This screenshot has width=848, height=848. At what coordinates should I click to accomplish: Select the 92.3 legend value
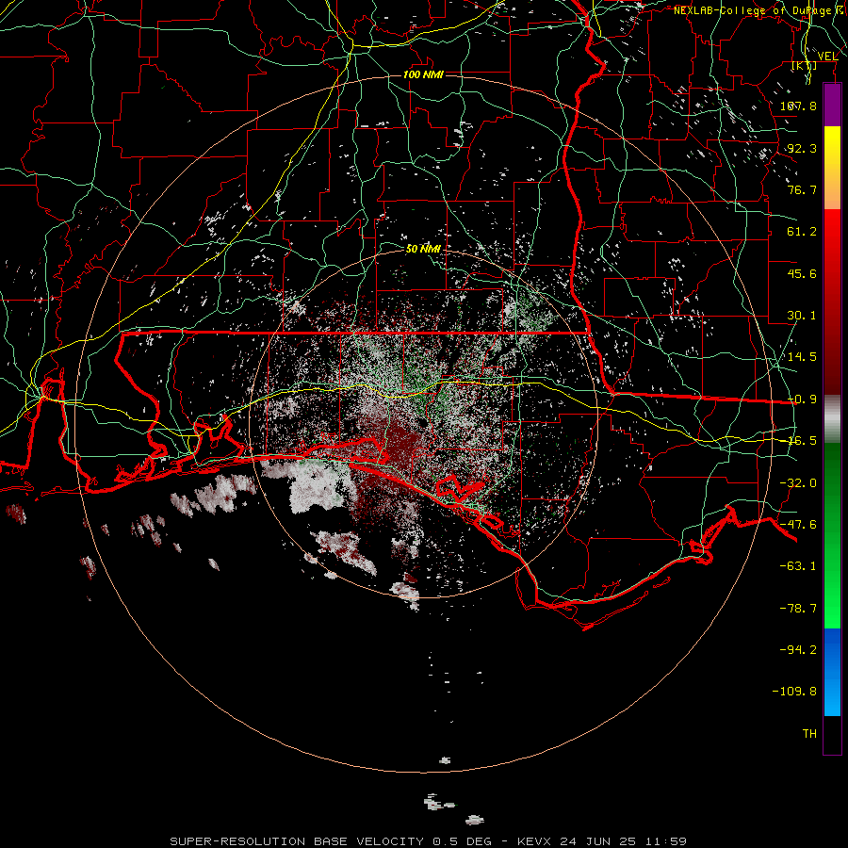point(802,148)
